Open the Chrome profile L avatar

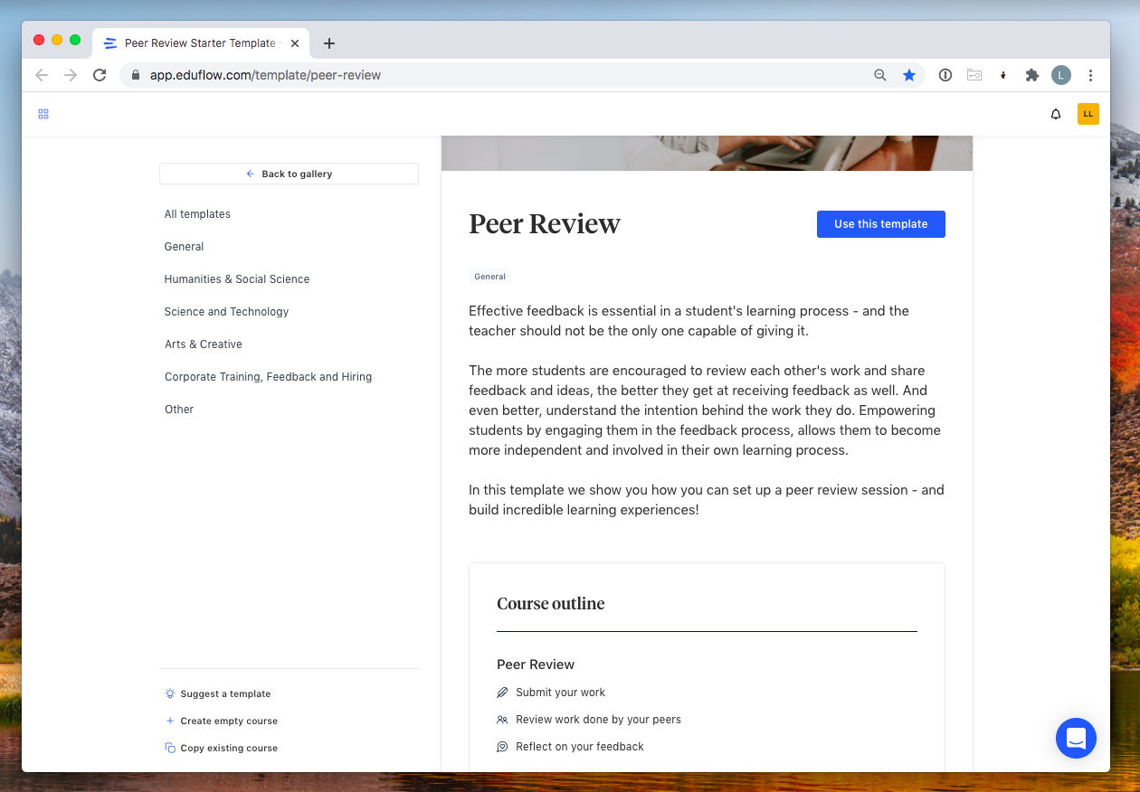coord(1061,75)
